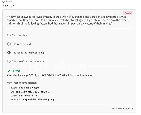Click the textbook page 378 reference text

tap(51, 75)
